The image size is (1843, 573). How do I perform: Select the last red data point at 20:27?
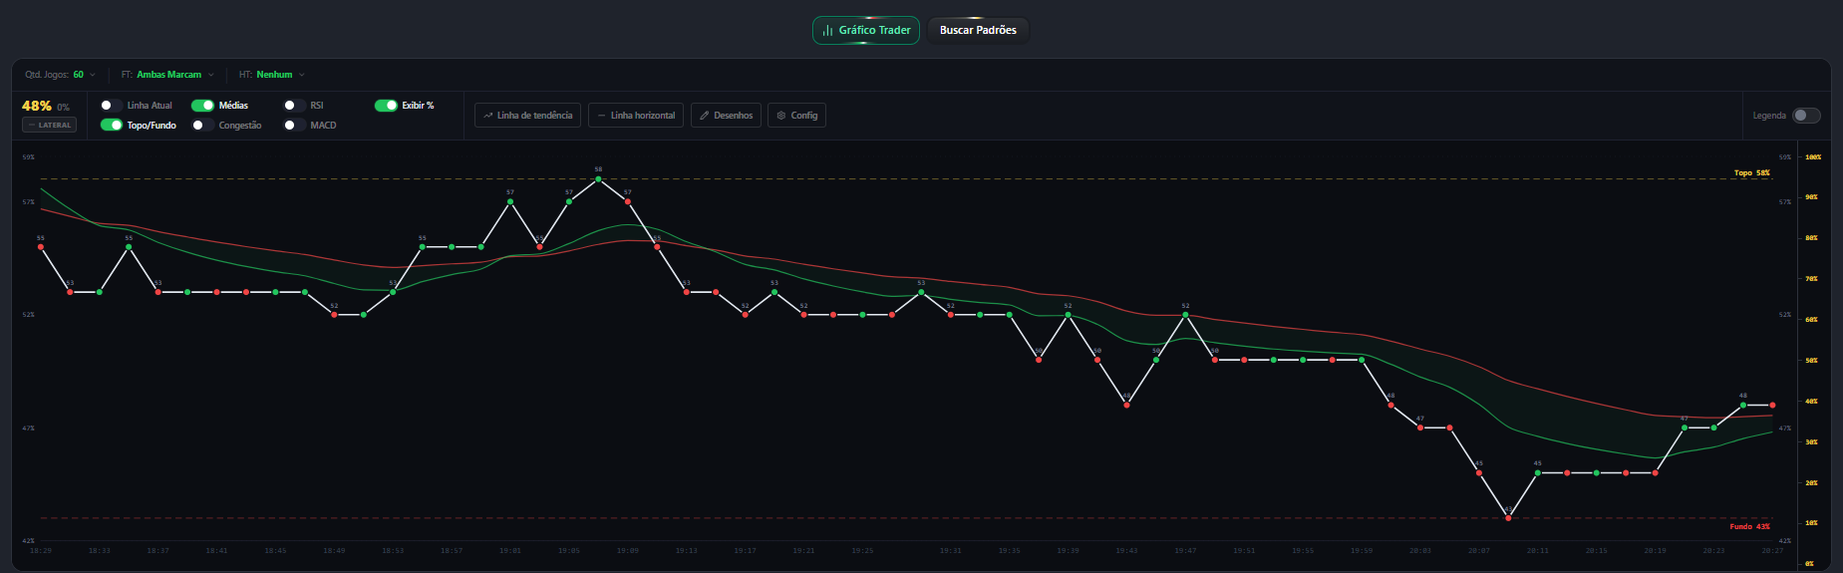tap(1772, 406)
